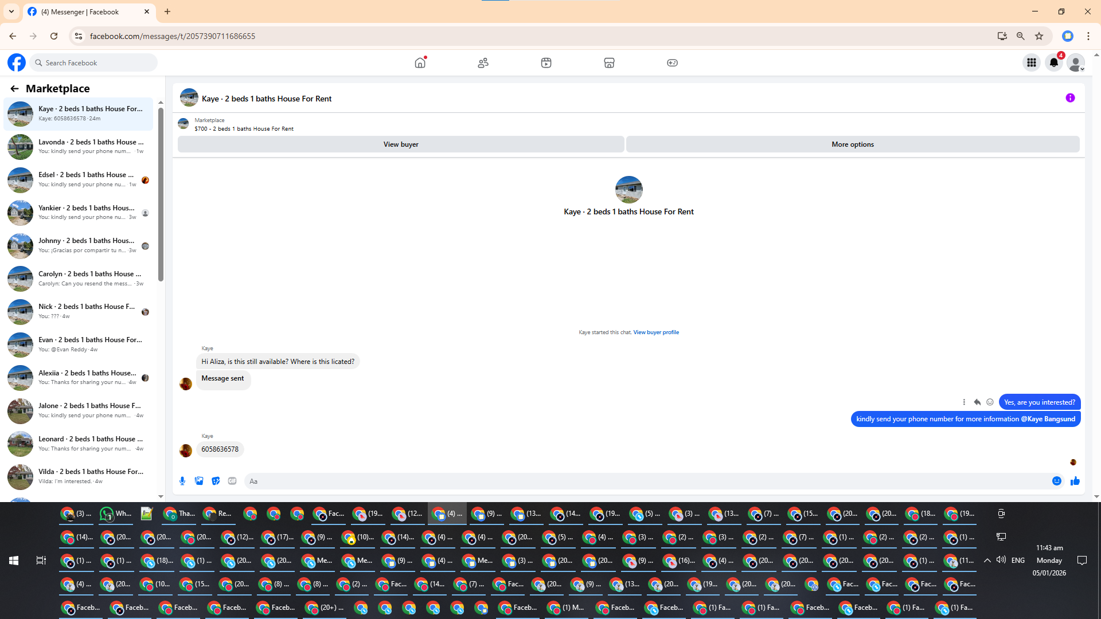The height and width of the screenshot is (619, 1101).
Task: Open the Marketplace tab in top navigation
Action: click(x=609, y=62)
